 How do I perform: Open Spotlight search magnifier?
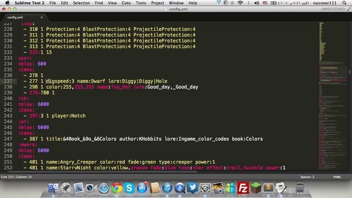[x=344, y=3]
